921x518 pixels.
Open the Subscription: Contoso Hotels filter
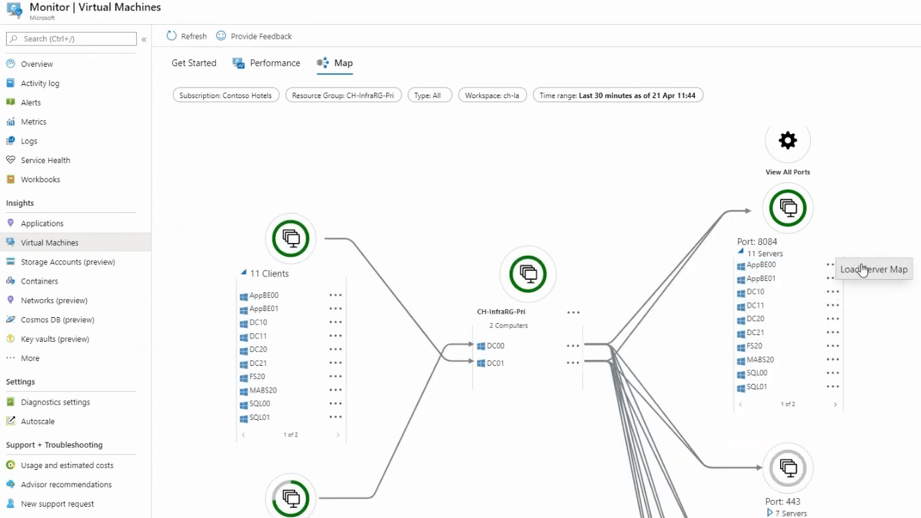226,95
